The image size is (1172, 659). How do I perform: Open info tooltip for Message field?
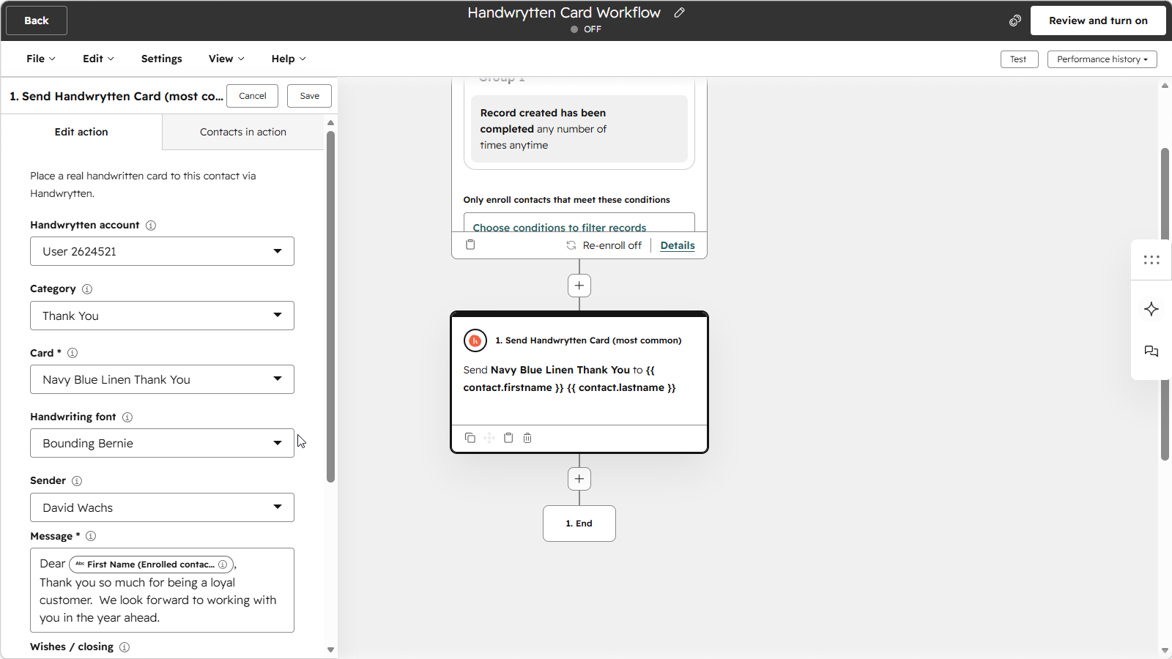tap(91, 536)
